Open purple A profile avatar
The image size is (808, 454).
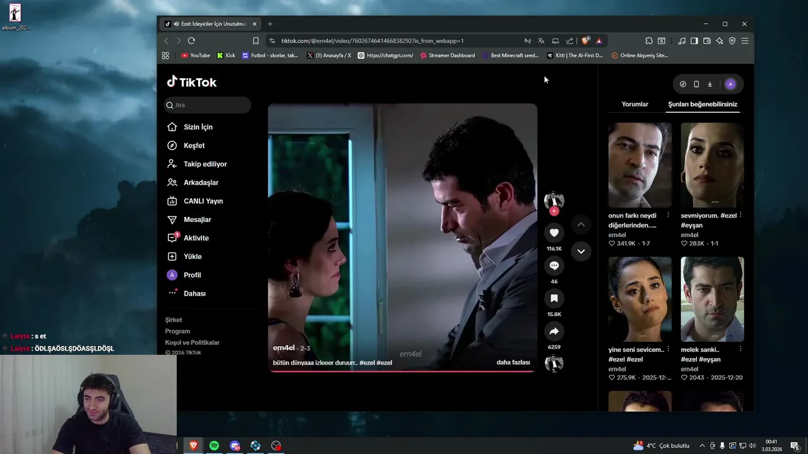[x=730, y=84]
